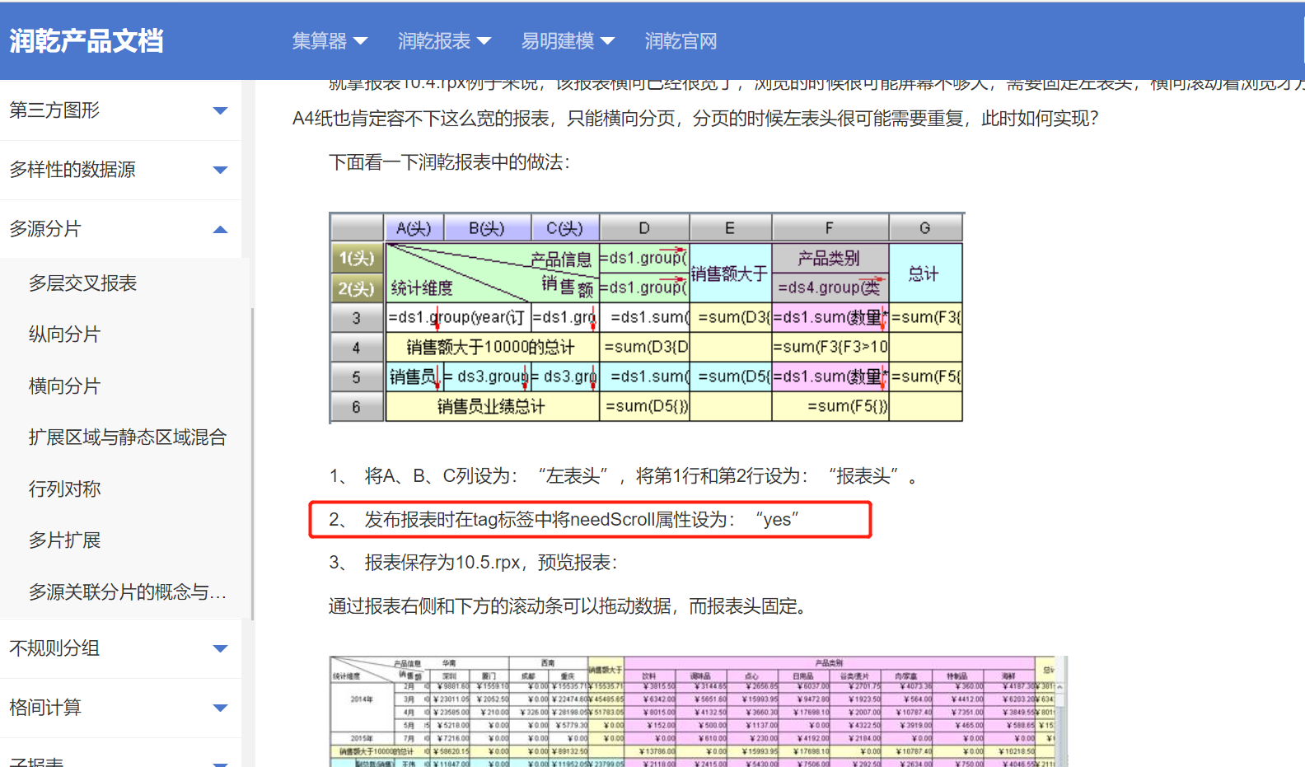The width and height of the screenshot is (1305, 767).
Task: Click the report design grid screenshot
Action: [x=646, y=318]
